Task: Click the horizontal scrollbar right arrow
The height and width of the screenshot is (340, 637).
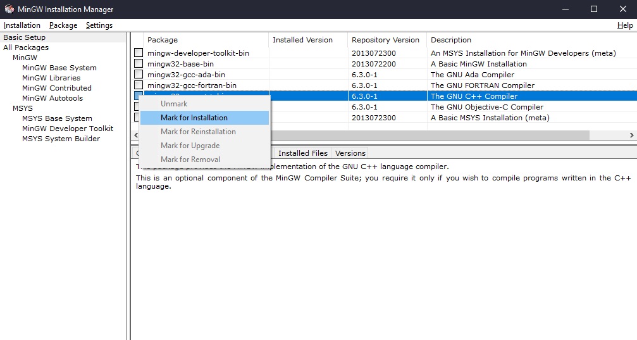Action: pos(632,135)
